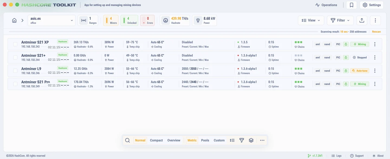Screen dimensions: 390x159
Task: Open the Antminer S21+ row menu
Action: coord(375,57)
